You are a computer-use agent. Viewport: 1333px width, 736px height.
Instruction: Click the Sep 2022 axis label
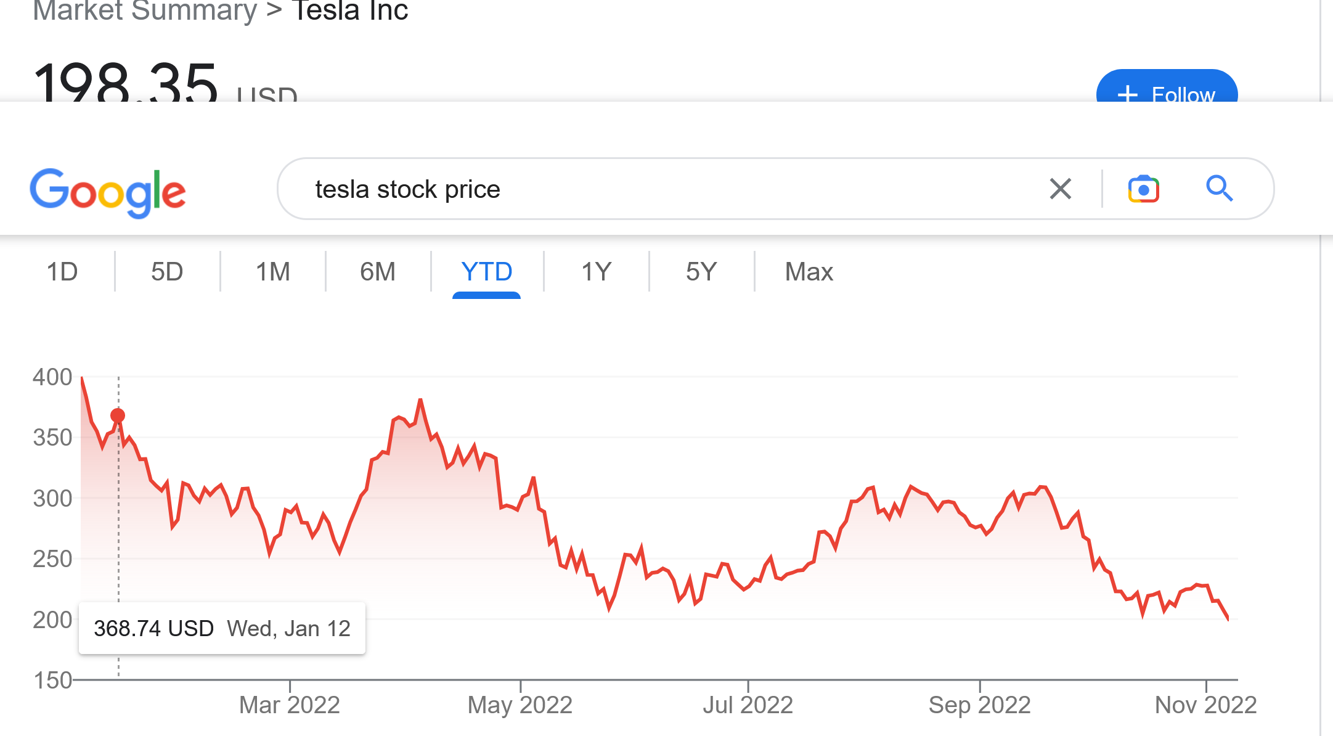tap(979, 705)
